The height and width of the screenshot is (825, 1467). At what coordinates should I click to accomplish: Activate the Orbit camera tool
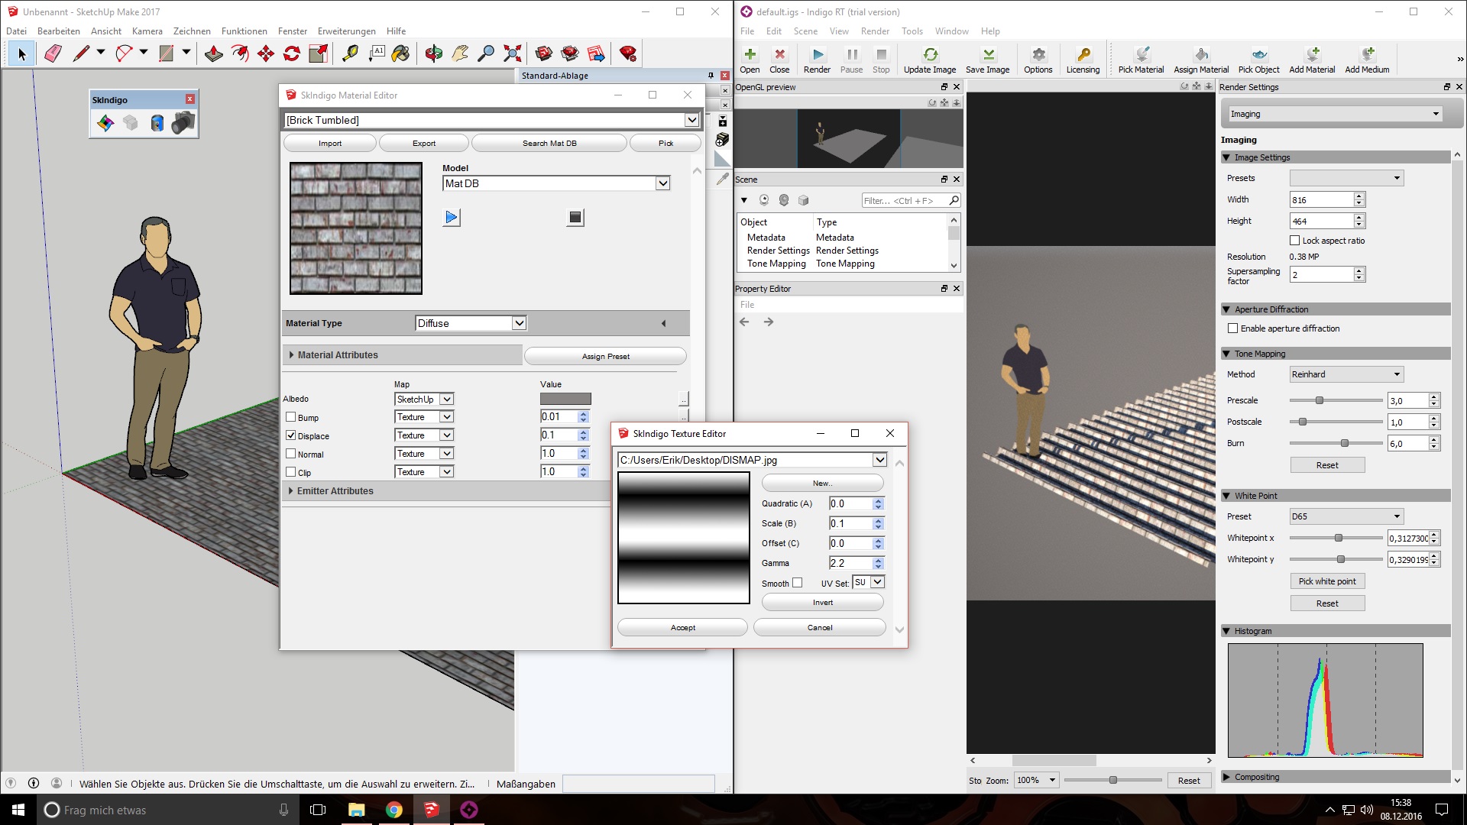434,53
